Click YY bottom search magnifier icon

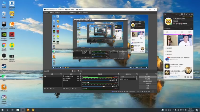(x=191, y=77)
